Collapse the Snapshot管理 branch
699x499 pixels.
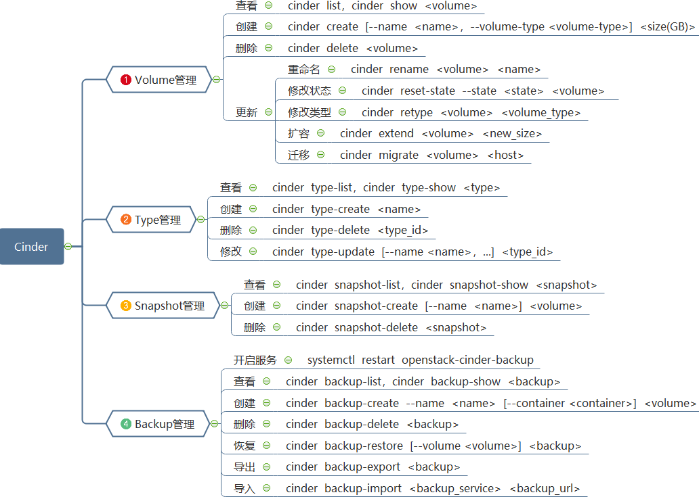pyautogui.click(x=224, y=306)
